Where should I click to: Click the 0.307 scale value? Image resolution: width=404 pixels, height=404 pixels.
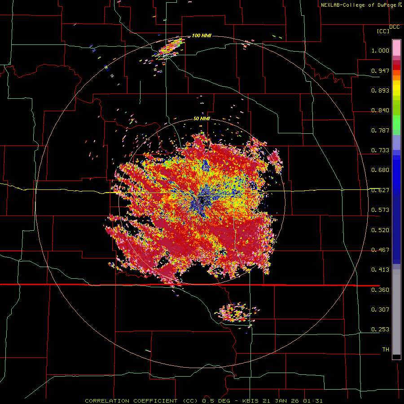pos(380,310)
